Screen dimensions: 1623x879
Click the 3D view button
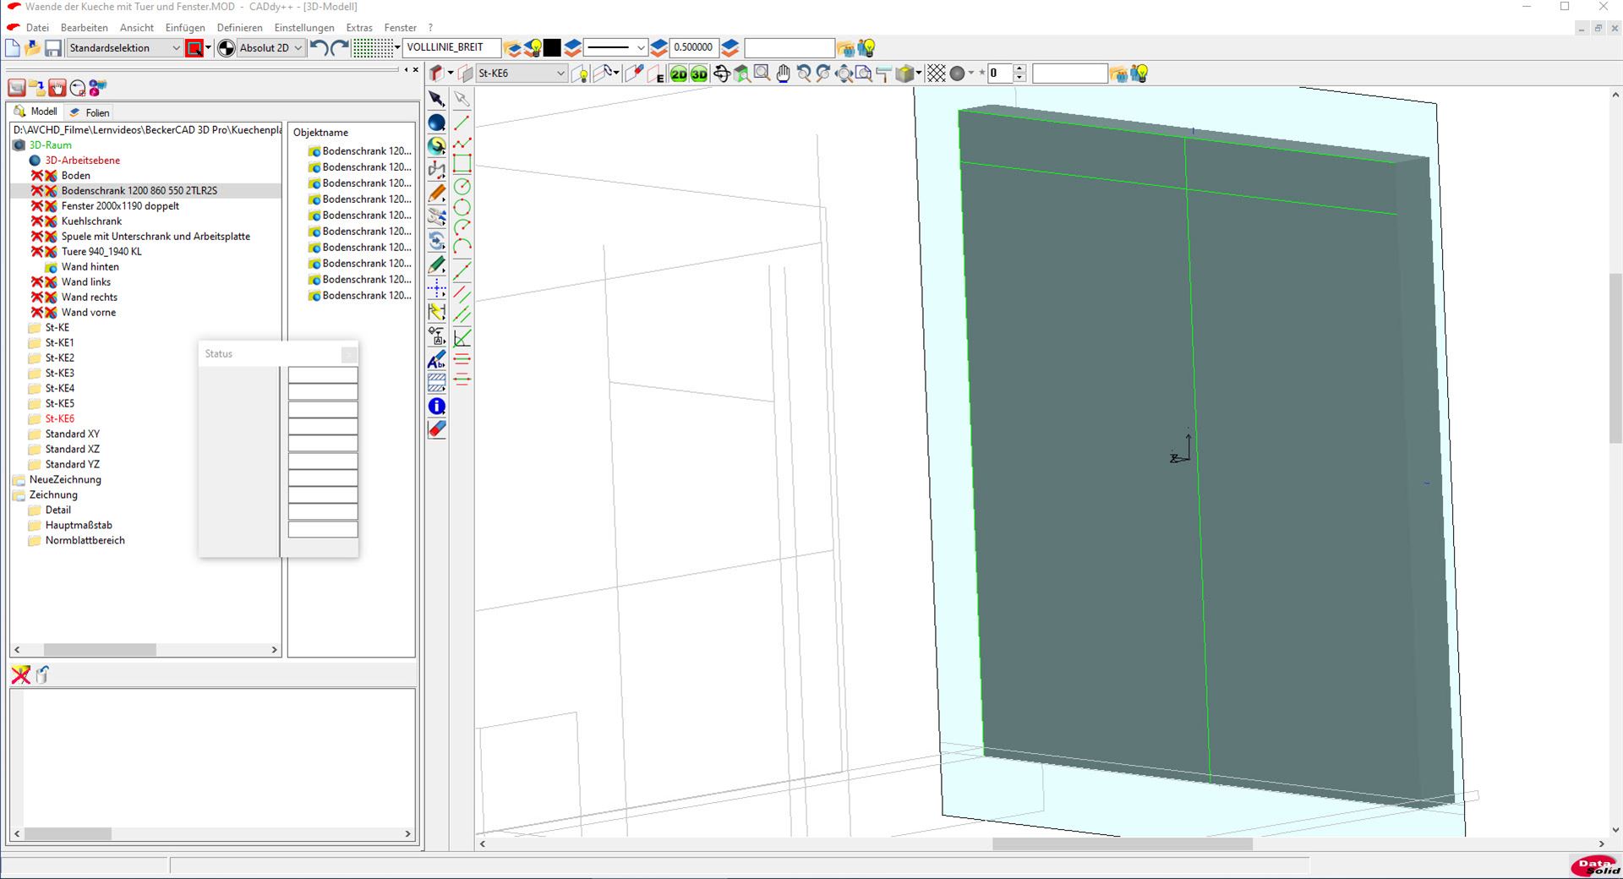click(x=699, y=74)
